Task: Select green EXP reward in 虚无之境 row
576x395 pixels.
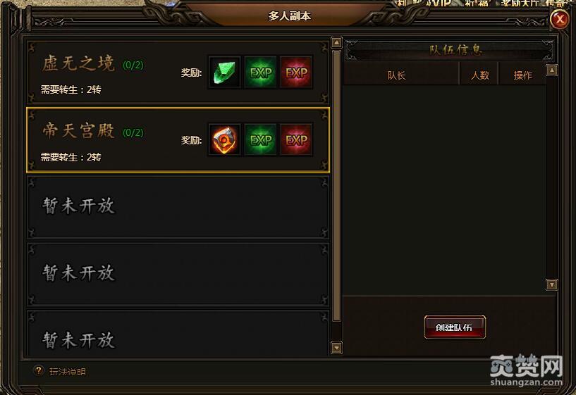Action: pyautogui.click(x=260, y=73)
